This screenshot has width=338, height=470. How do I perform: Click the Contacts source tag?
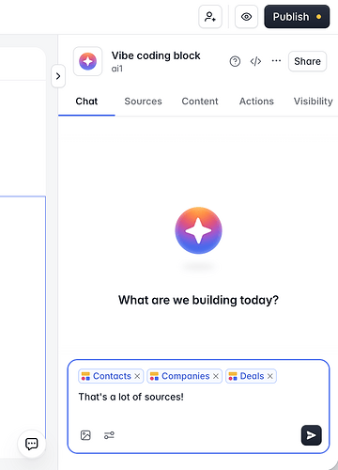coord(111,376)
